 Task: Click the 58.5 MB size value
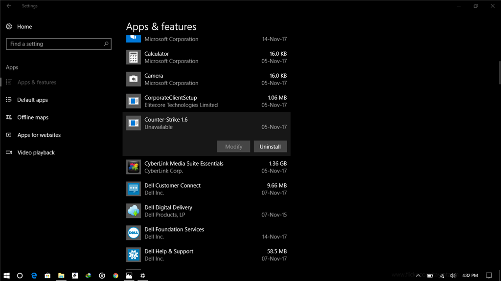coord(277,251)
